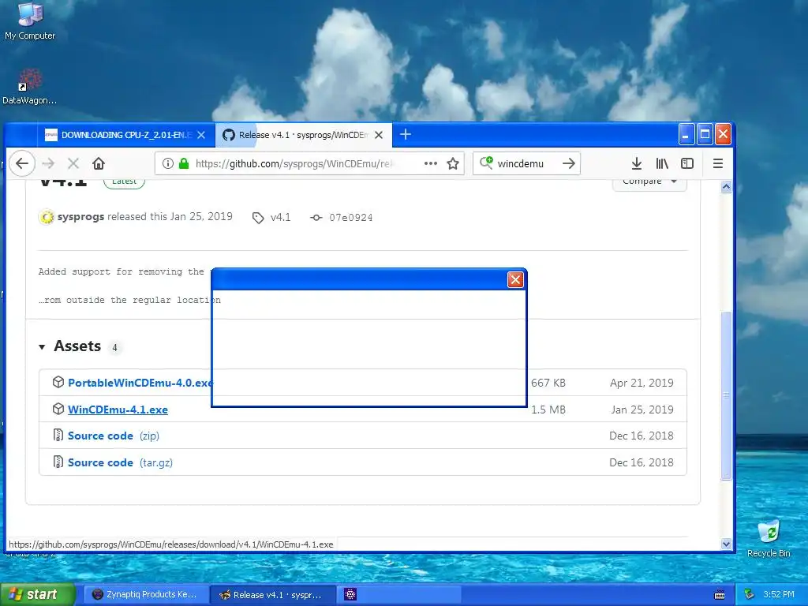This screenshot has width=808, height=606.
Task: Switch to Zynaptiq Products Ke... taskbar item
Action: (x=146, y=595)
